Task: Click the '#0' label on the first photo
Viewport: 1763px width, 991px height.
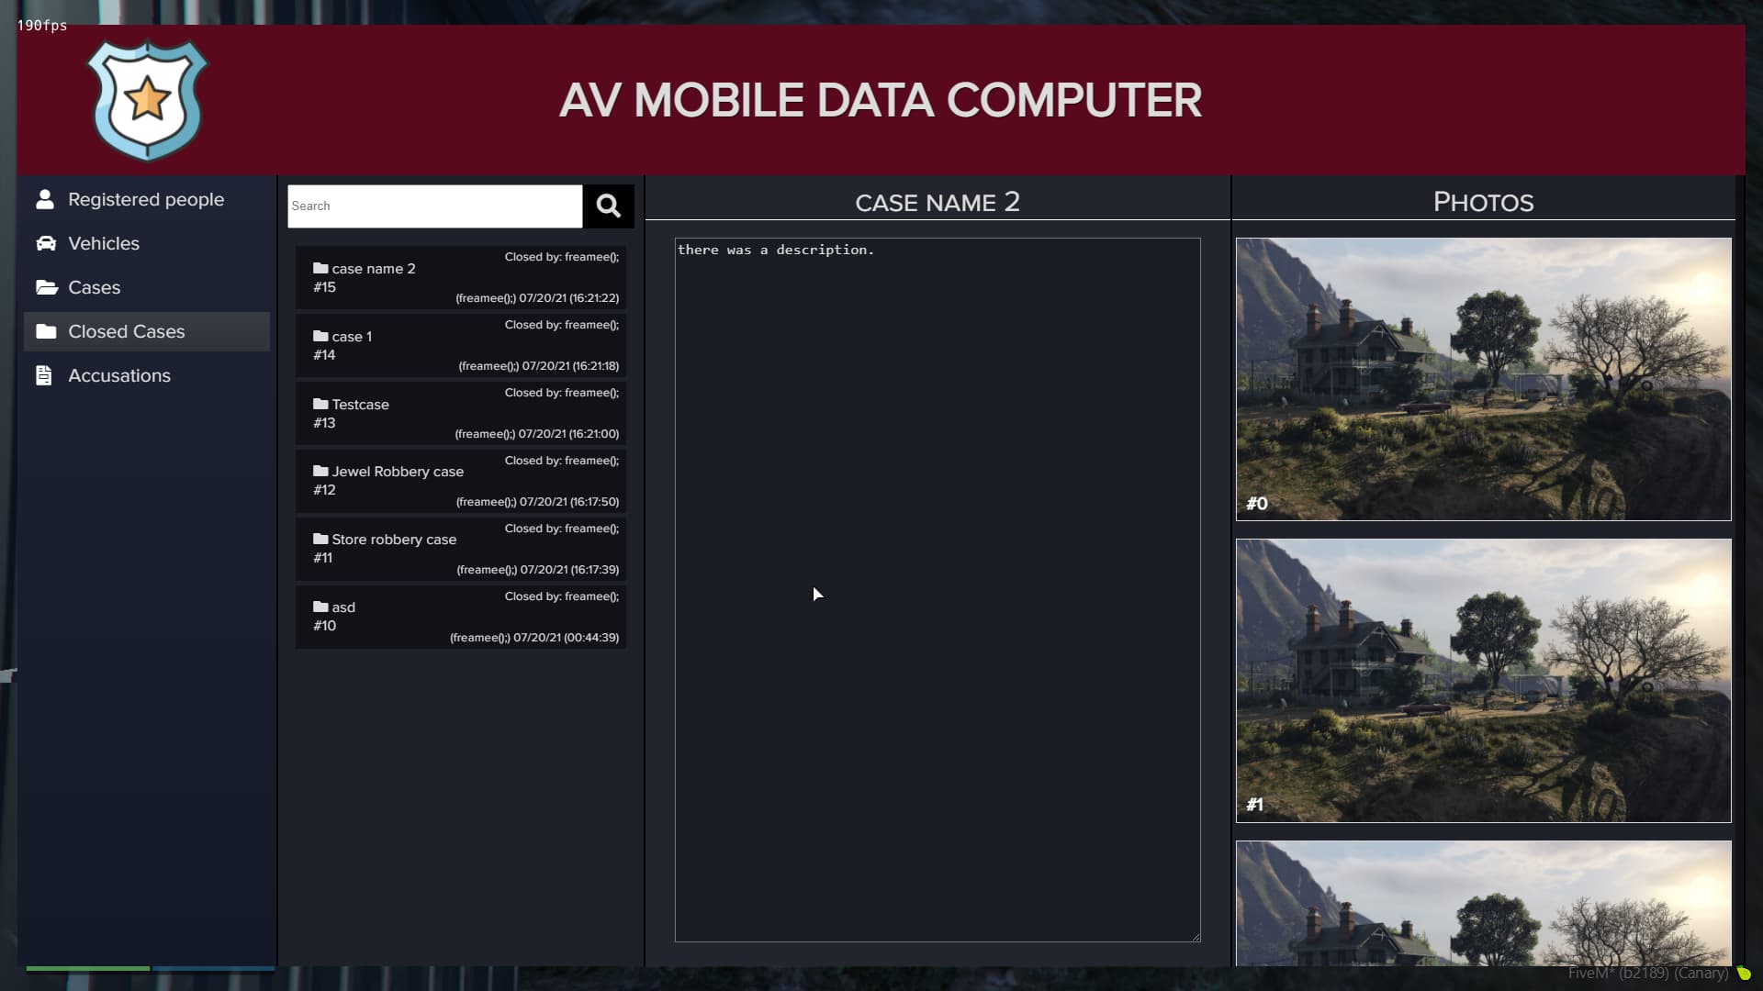Action: [1257, 504]
